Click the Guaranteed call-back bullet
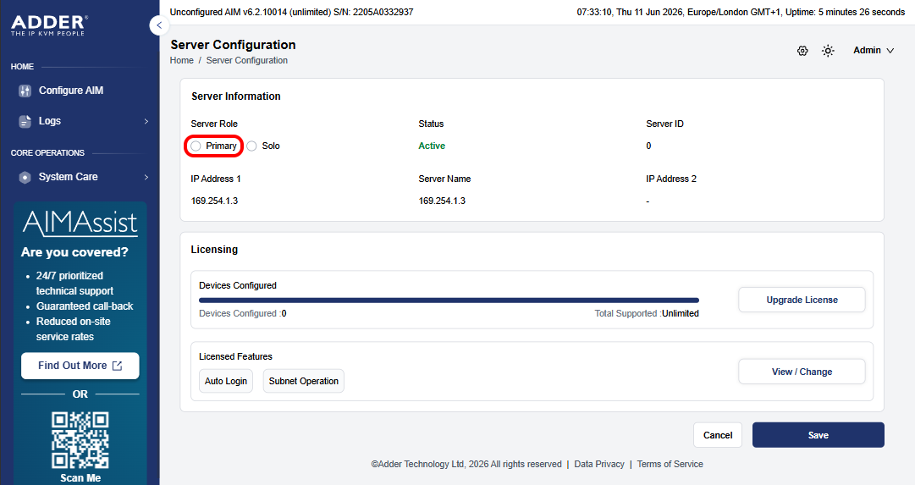The width and height of the screenshot is (915, 485). point(85,306)
